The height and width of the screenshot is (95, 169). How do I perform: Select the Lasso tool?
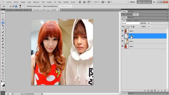[3, 20]
